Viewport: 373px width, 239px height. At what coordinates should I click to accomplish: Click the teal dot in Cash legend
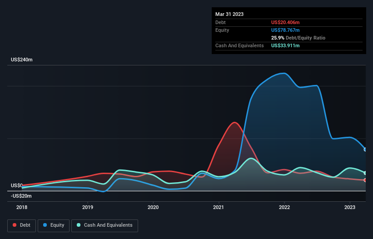click(x=79, y=225)
